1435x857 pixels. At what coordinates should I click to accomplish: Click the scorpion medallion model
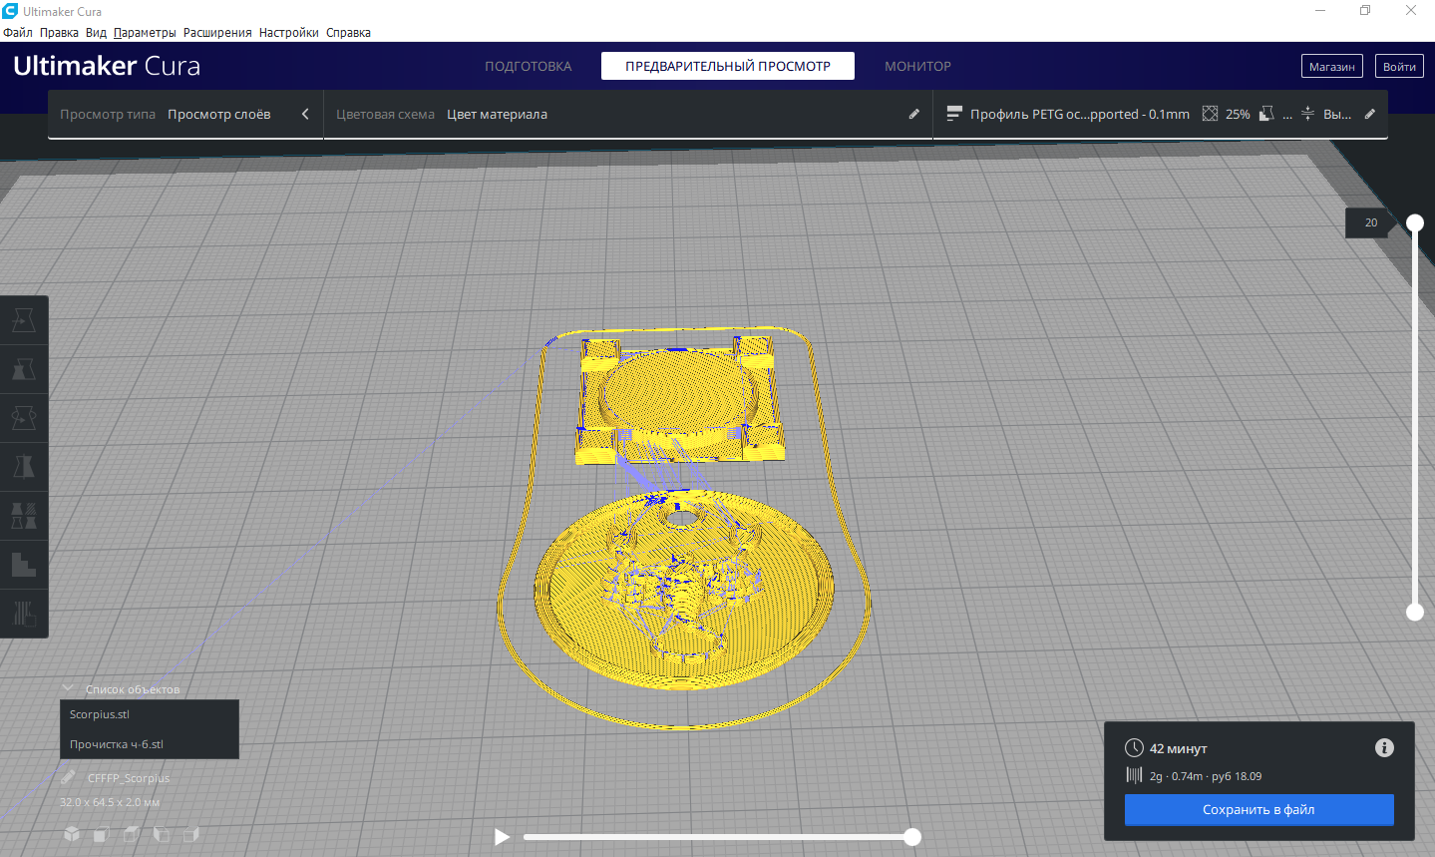pos(684,590)
